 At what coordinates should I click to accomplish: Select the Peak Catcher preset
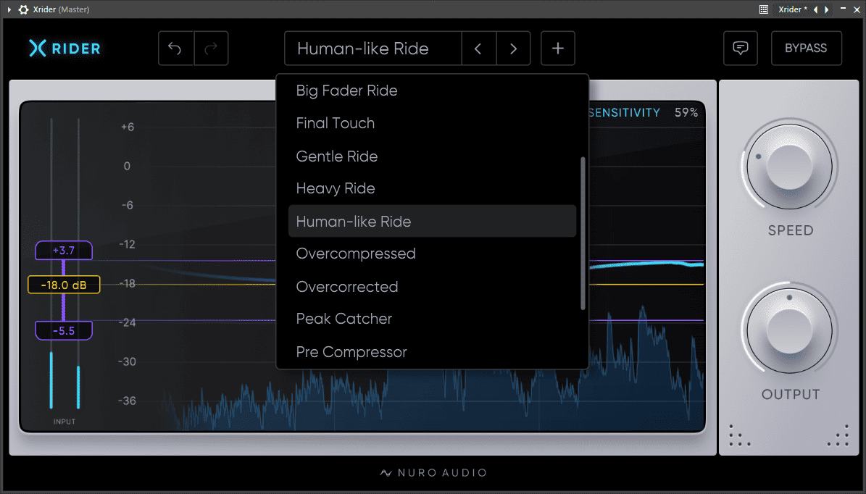pyautogui.click(x=432, y=319)
